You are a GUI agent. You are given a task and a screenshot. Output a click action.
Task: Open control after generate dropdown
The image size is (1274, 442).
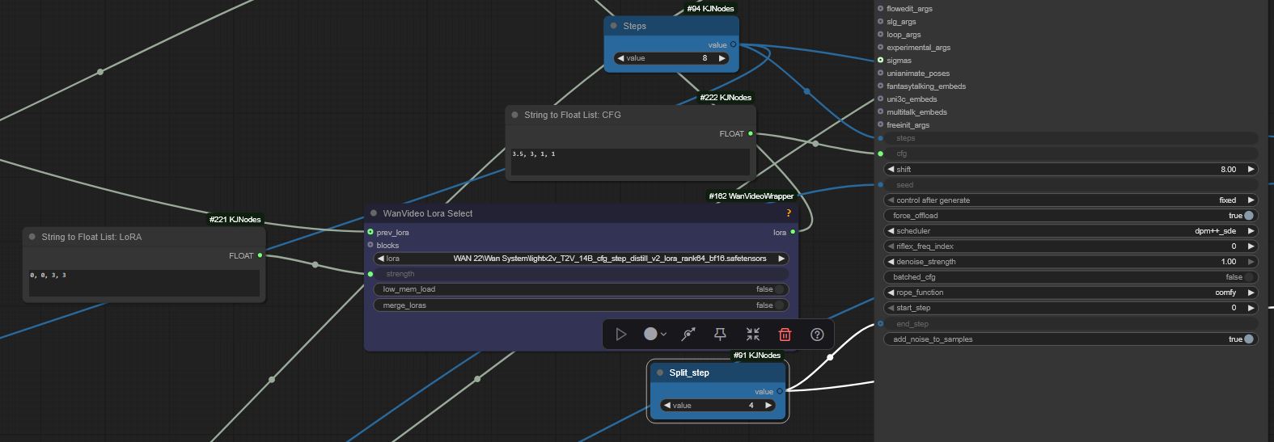(1071, 200)
